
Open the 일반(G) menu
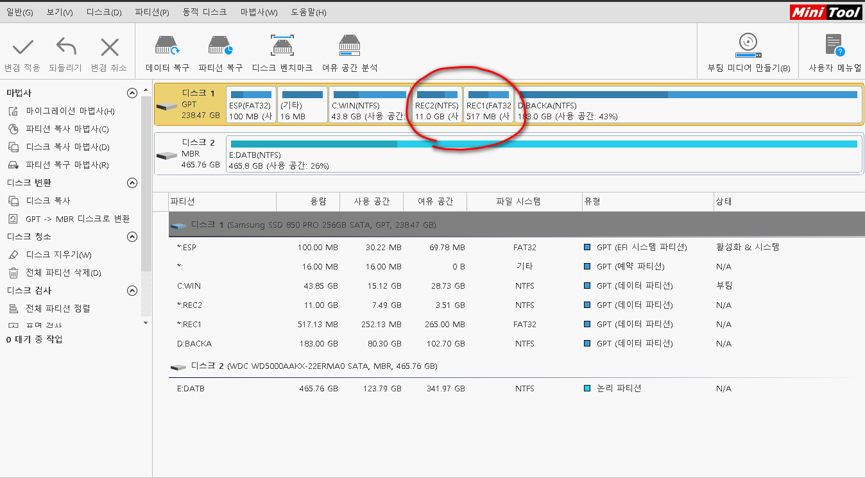tap(19, 12)
